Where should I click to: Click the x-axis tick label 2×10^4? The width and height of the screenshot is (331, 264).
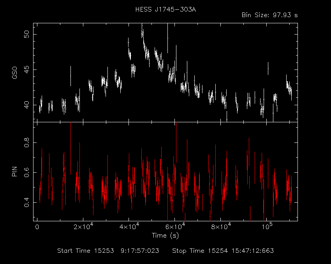[83, 226]
